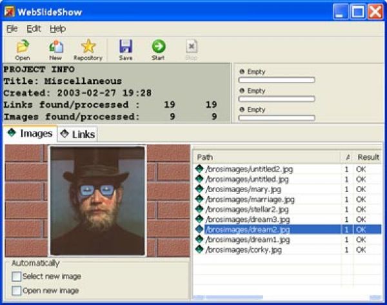The width and height of the screenshot is (387, 305).
Task: Click the diamond icon beside dream1.jpg
Action: point(199,239)
